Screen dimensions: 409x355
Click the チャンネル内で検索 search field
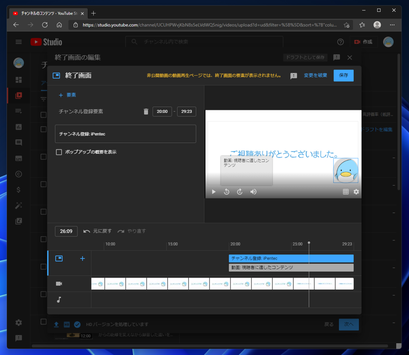pos(204,42)
